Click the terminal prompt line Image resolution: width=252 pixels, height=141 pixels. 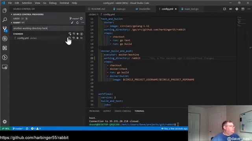click(x=134, y=125)
